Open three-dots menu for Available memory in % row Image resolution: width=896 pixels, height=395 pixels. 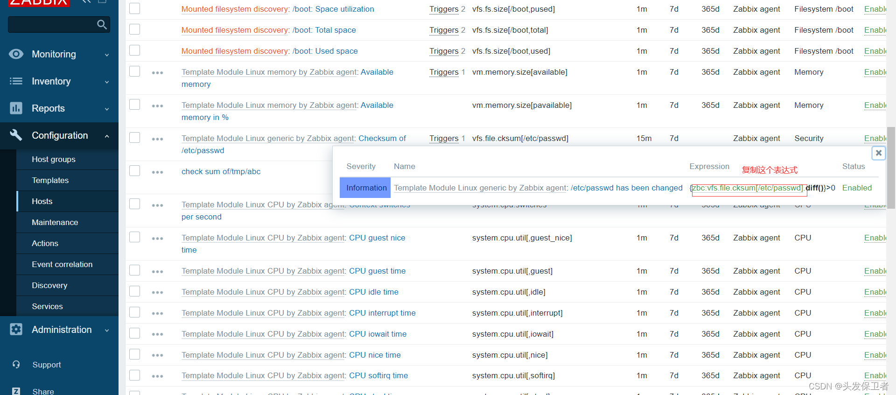(x=157, y=106)
